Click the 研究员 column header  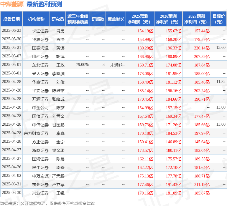click(x=58, y=19)
